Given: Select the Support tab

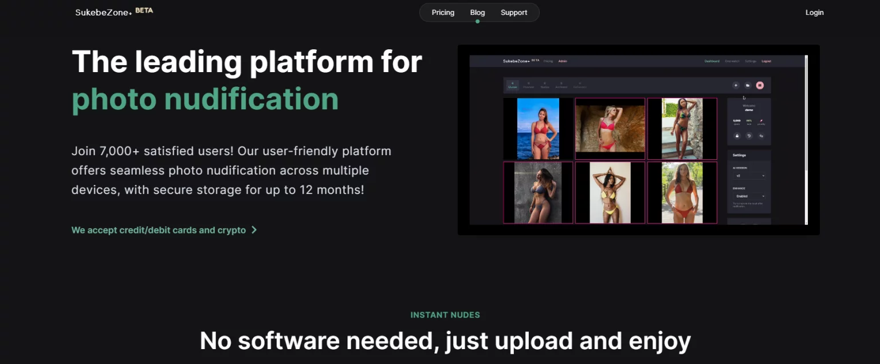Looking at the screenshot, I should coord(514,12).
